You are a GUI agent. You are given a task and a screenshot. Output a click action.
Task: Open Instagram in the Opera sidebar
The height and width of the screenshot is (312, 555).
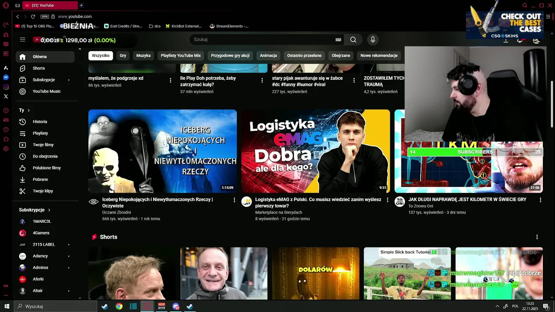pyautogui.click(x=6, y=87)
